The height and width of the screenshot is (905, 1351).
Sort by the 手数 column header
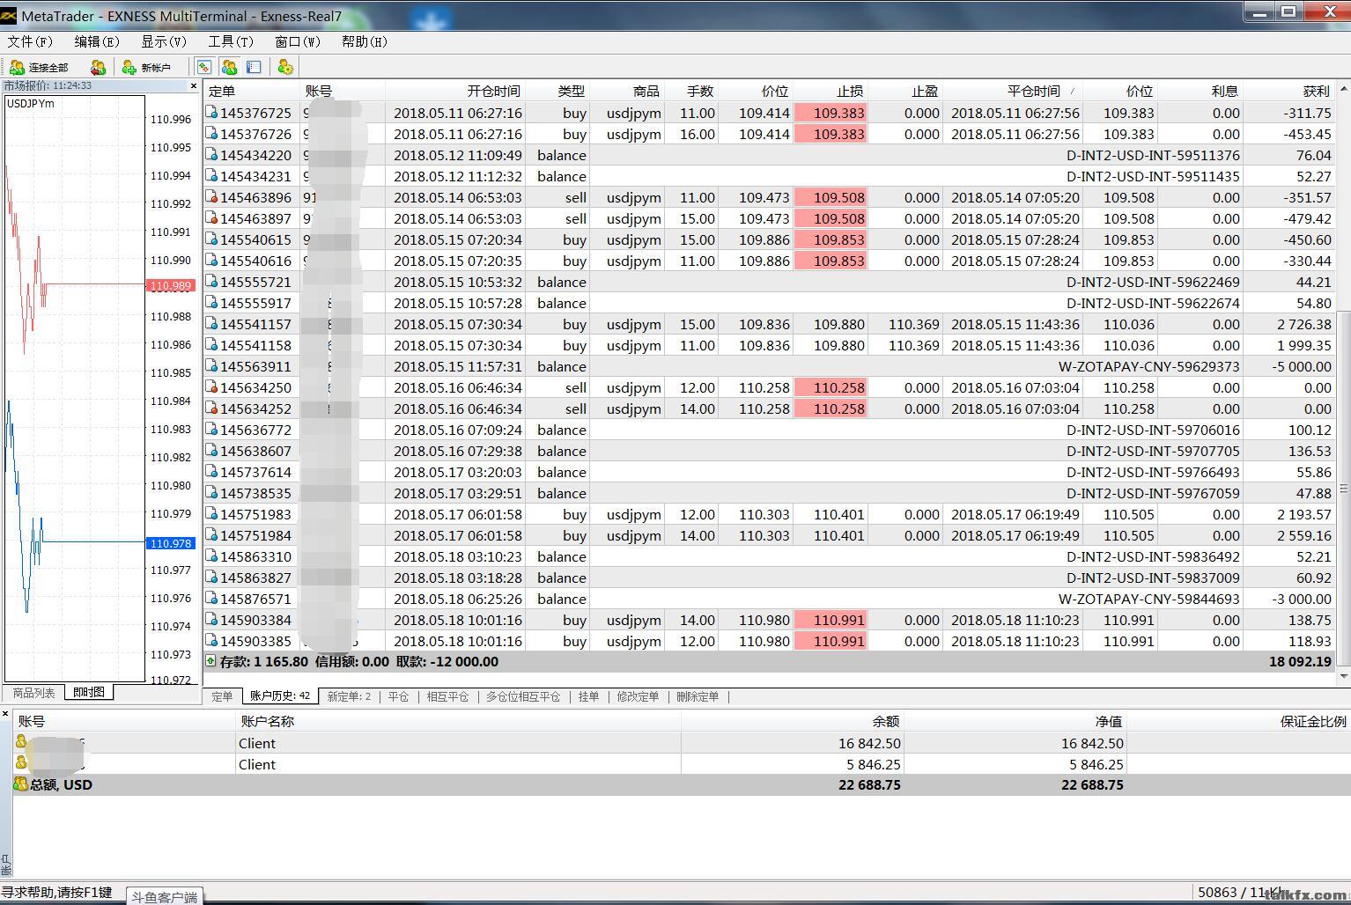[x=691, y=91]
